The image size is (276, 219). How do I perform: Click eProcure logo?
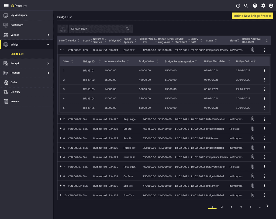(x=19, y=6)
